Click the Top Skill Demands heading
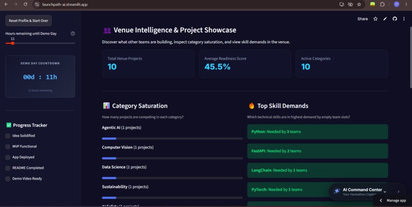Image resolution: width=412 pixels, height=207 pixels. coord(283,106)
